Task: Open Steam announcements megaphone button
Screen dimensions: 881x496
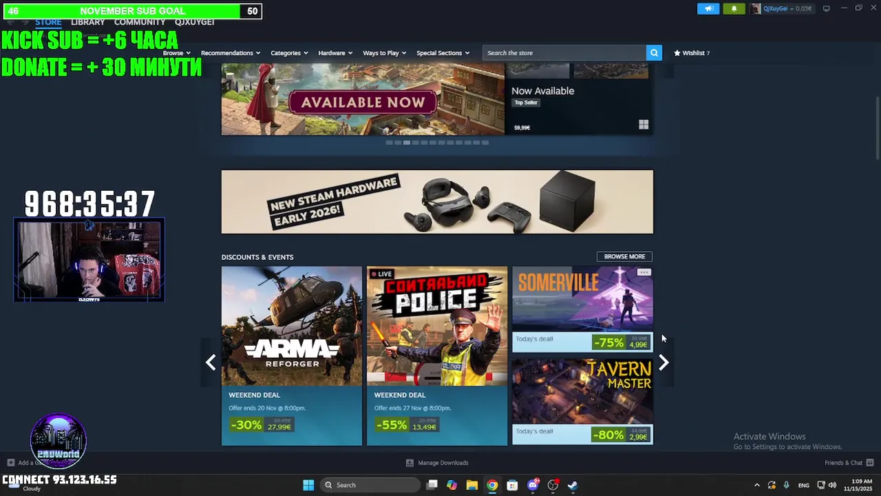Action: [708, 8]
